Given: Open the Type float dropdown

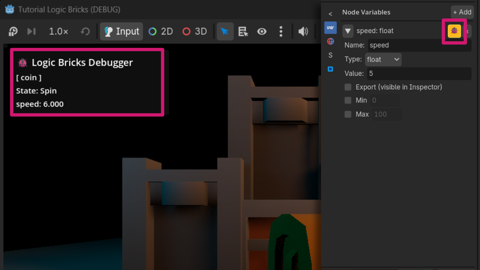Looking at the screenshot, I should click(383, 59).
